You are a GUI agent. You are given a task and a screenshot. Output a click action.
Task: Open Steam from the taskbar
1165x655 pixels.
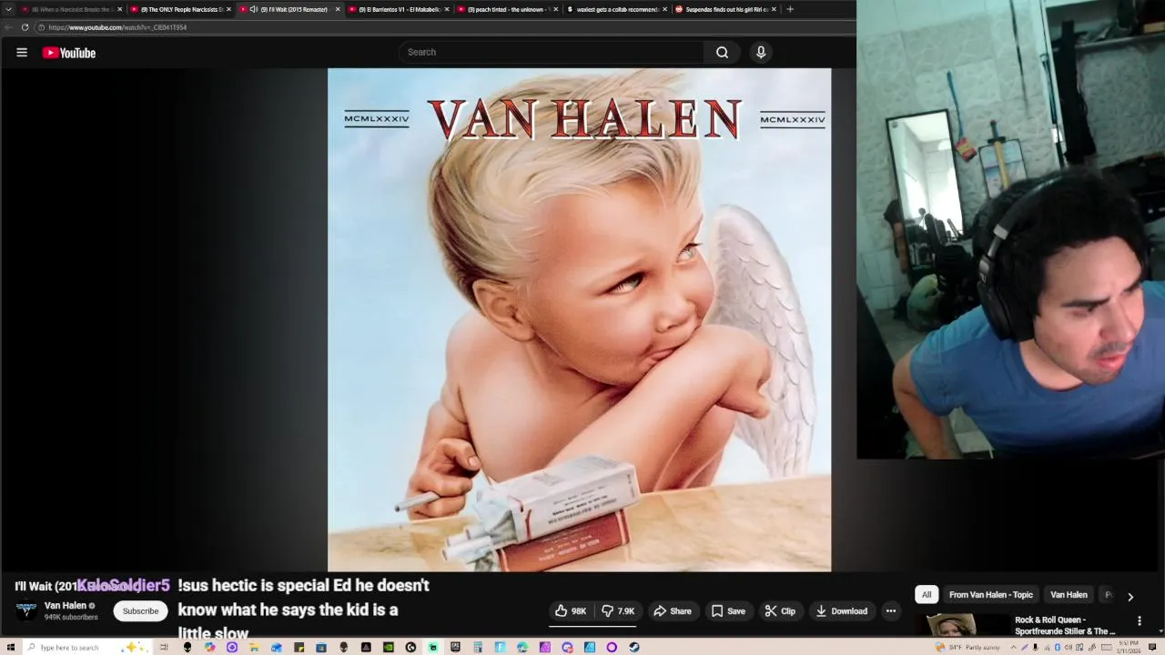click(x=634, y=648)
